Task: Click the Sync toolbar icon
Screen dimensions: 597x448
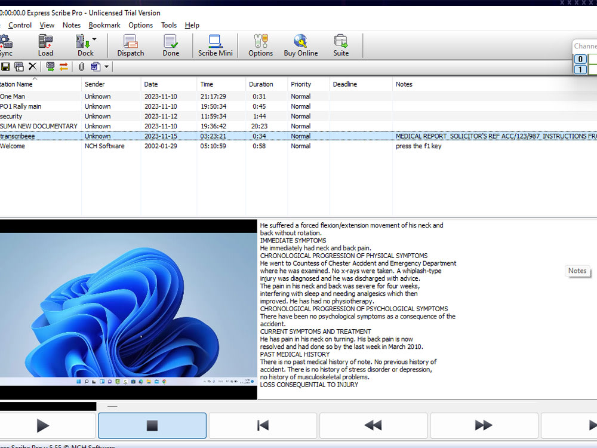Action: (6, 45)
